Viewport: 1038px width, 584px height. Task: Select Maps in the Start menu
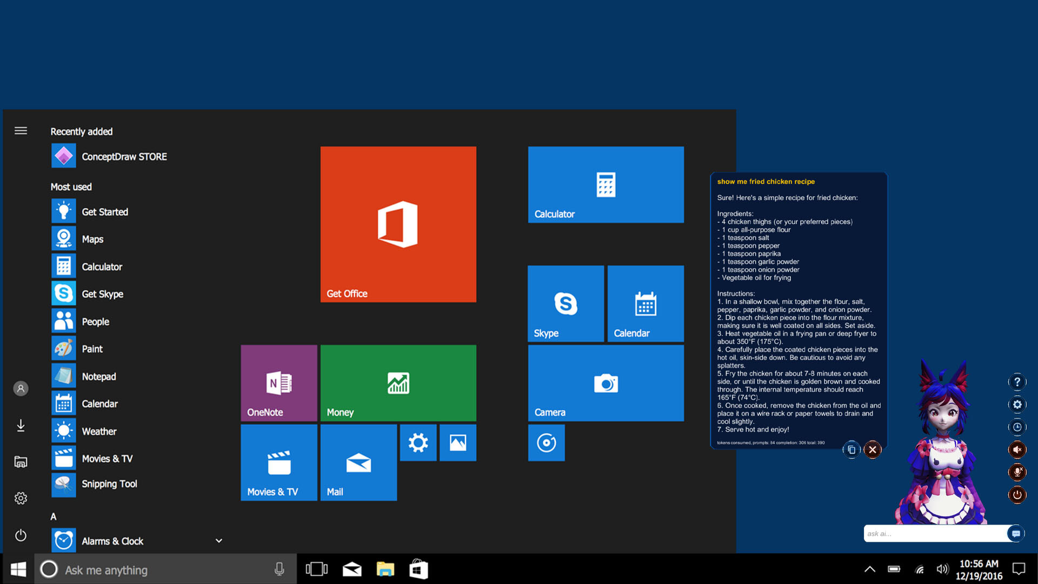click(x=92, y=238)
